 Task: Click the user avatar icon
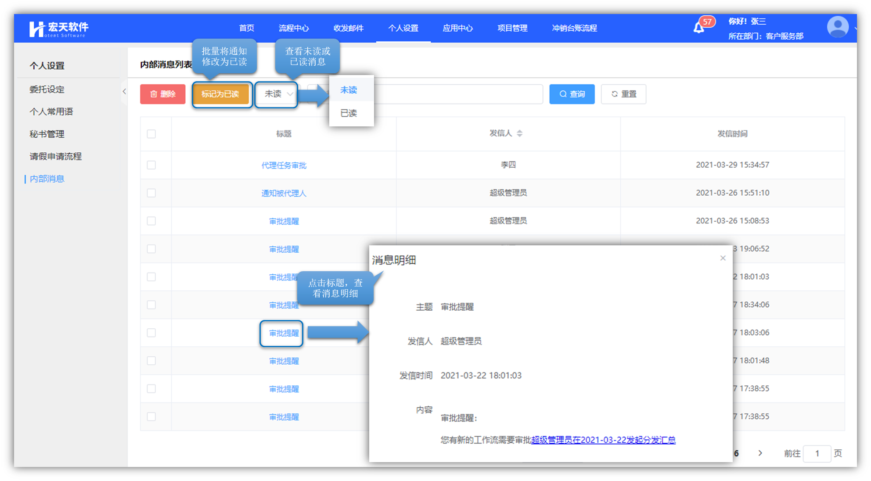tap(837, 27)
